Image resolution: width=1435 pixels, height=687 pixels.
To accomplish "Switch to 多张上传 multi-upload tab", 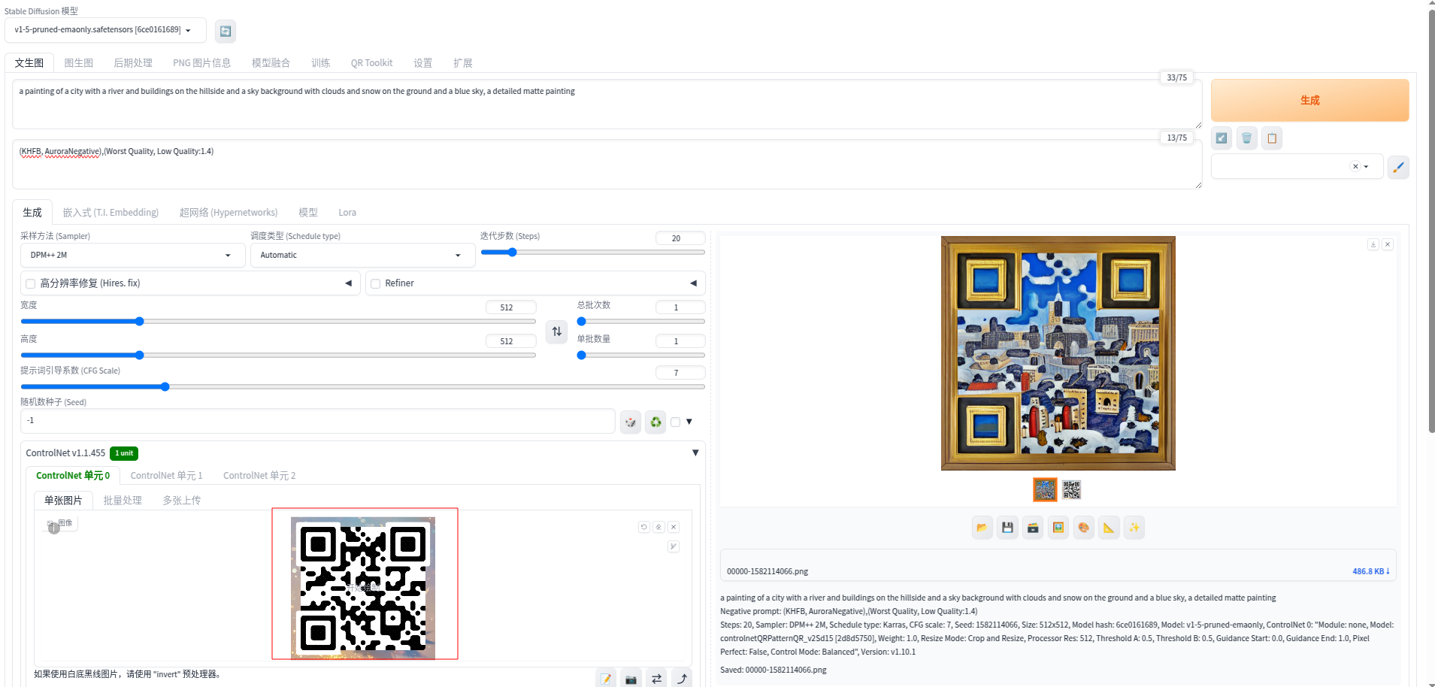I will click(x=182, y=501).
